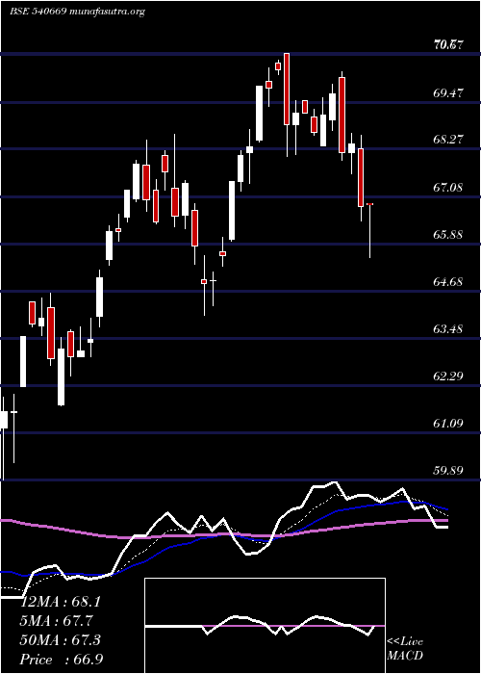Click the 59.89 price axis label
The height and width of the screenshot is (674, 481).
(448, 470)
